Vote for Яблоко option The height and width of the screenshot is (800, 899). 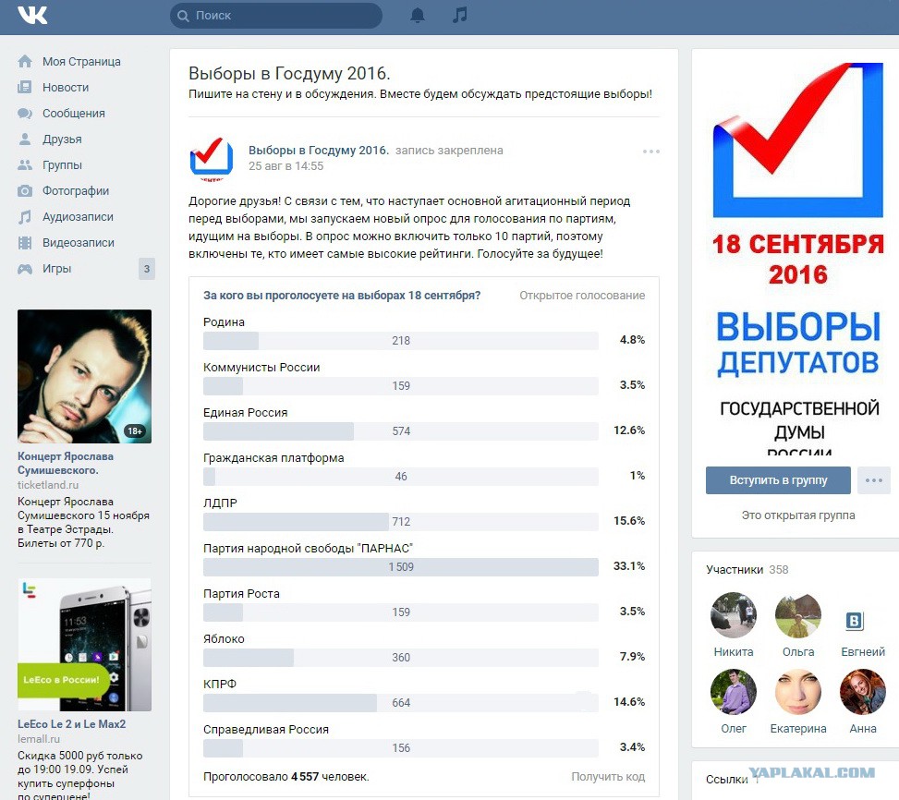[401, 658]
